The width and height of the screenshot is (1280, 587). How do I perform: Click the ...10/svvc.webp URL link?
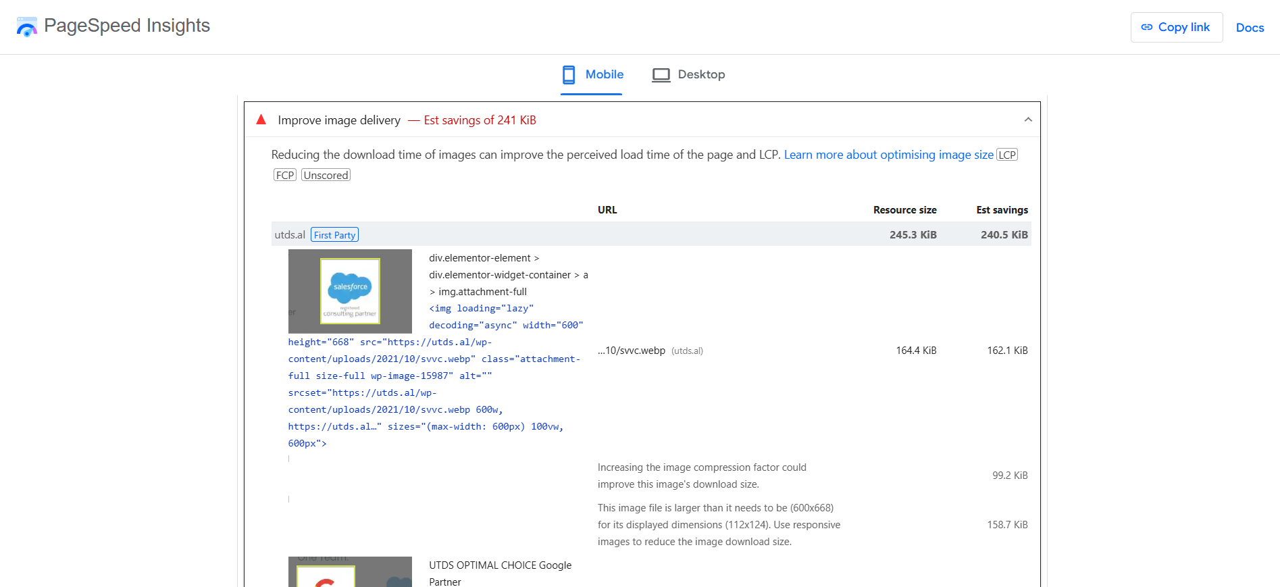[631, 351]
